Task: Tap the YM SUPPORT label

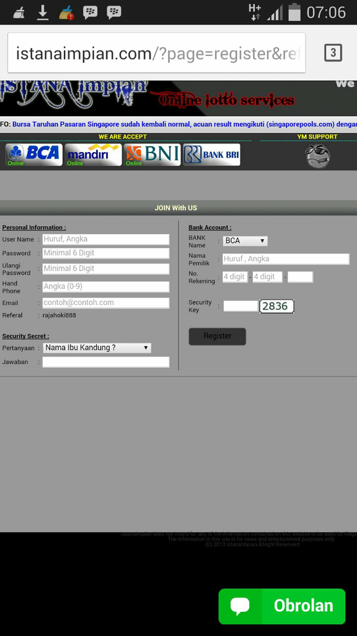Action: pyautogui.click(x=317, y=137)
